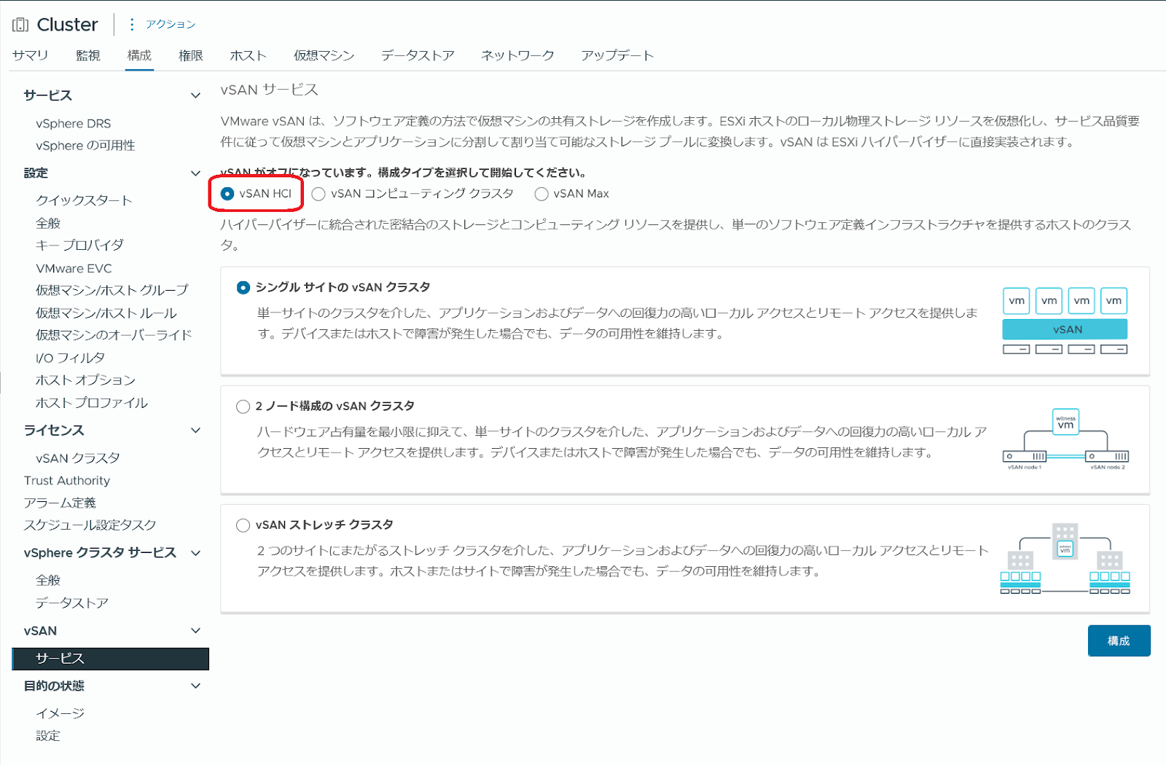Image resolution: width=1166 pixels, height=765 pixels.
Task: Open データストア under vSphere クラスタ サービス
Action: point(72,603)
